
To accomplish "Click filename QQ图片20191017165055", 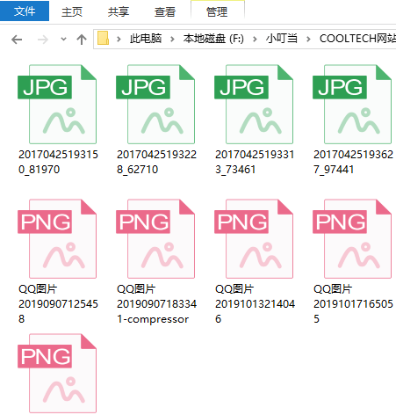I will coord(353,303).
